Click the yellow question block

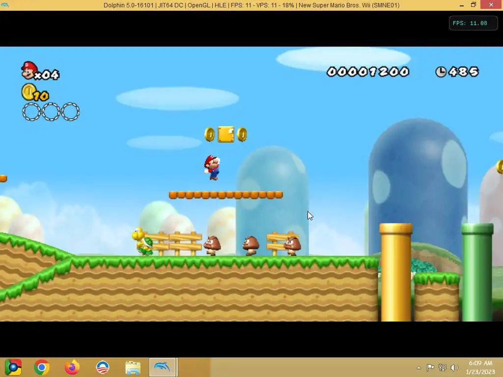point(226,134)
